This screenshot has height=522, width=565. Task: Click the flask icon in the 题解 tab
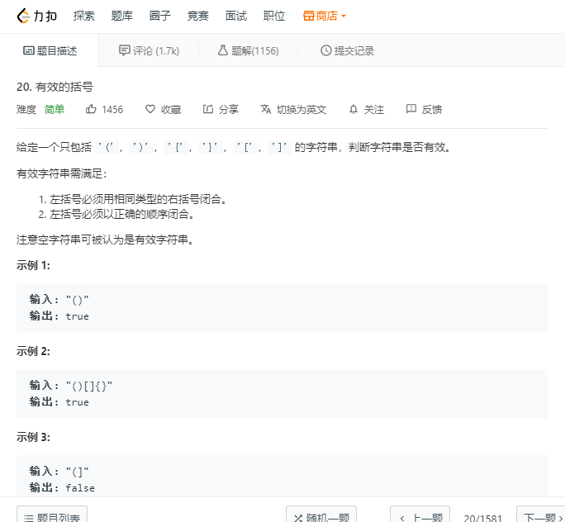click(223, 50)
